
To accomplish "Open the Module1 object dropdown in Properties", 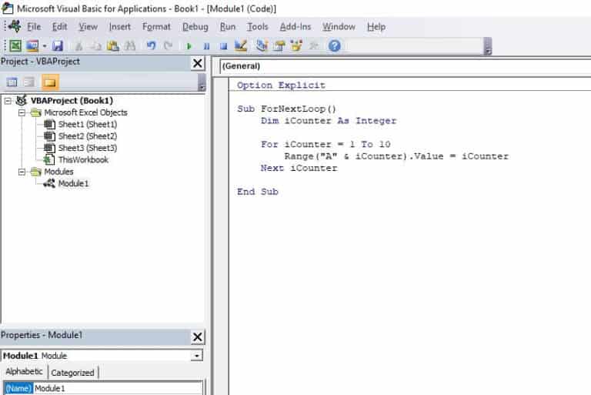I will pos(197,356).
